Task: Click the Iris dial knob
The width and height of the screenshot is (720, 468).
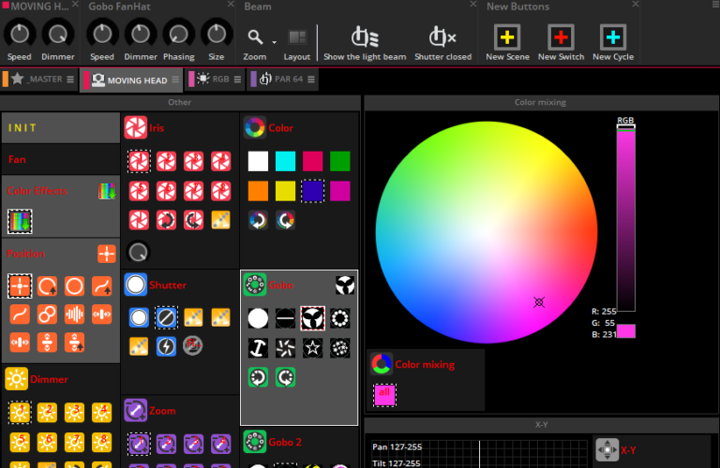Action: tap(138, 252)
